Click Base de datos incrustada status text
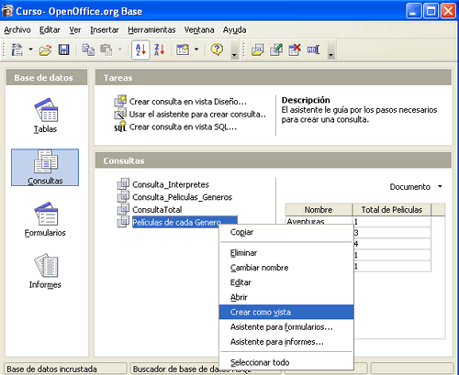This screenshot has width=459, height=375. coord(51,369)
